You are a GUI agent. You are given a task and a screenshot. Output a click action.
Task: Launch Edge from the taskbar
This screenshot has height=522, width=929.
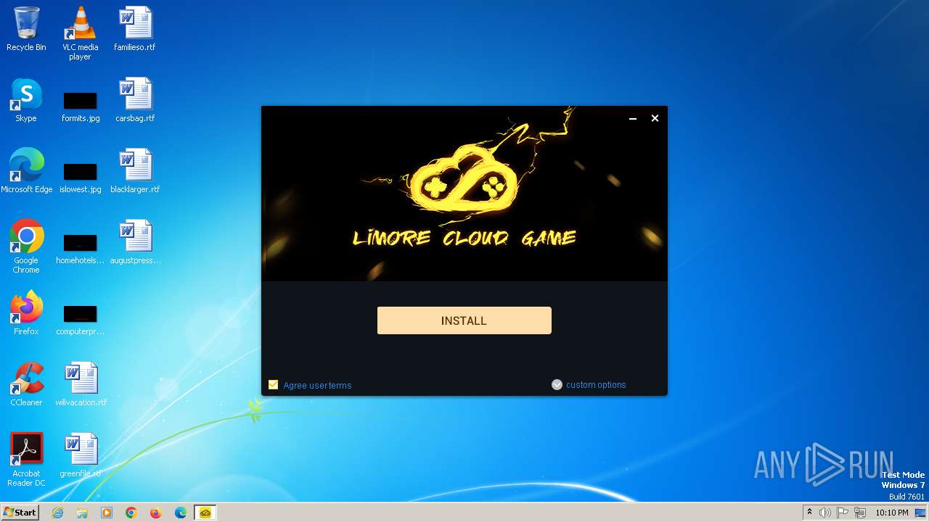coord(181,513)
